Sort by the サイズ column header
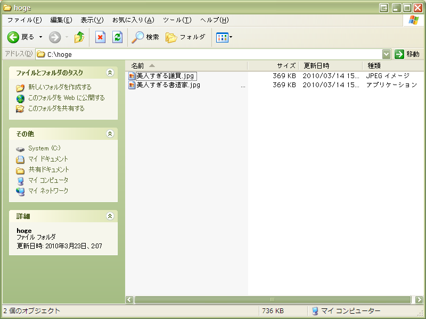 [x=273, y=65]
